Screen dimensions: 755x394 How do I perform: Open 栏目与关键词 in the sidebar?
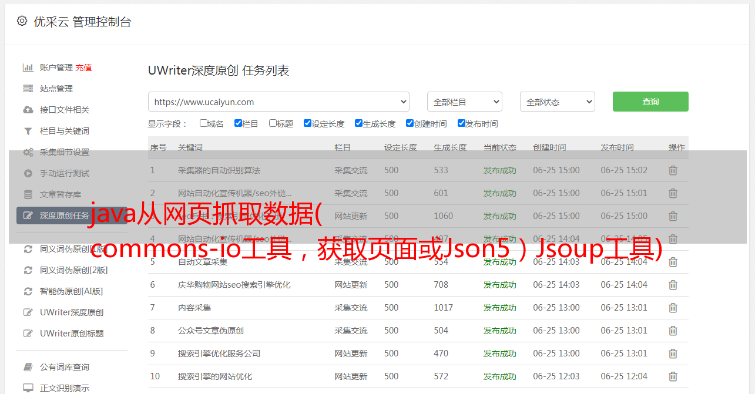pyautogui.click(x=65, y=131)
